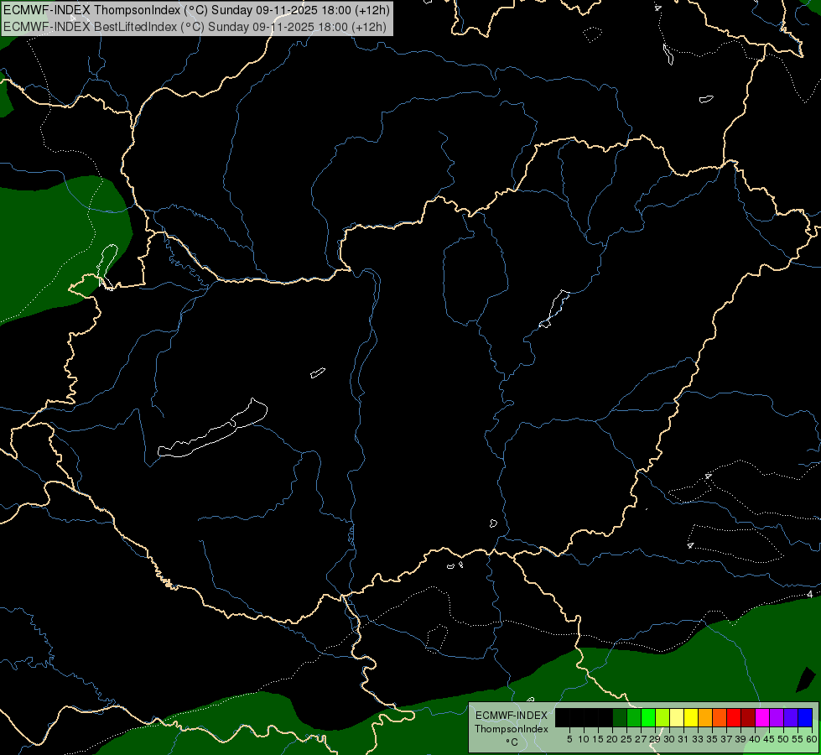Click the legend value 10

coord(584,739)
